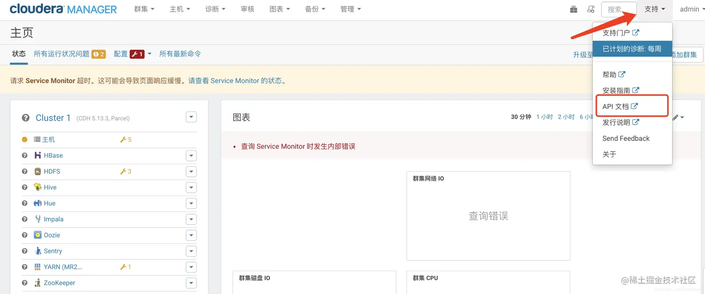Click the ZooKeeper service icon
705x294 pixels.
tap(38, 283)
